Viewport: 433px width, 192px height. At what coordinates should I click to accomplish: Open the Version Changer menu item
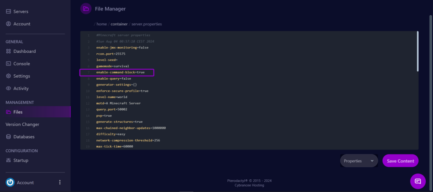point(22,124)
